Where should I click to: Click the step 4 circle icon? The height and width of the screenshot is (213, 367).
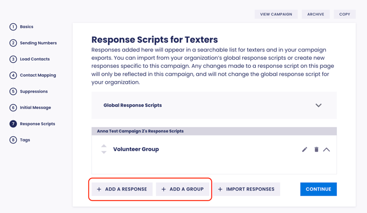pyautogui.click(x=13, y=76)
